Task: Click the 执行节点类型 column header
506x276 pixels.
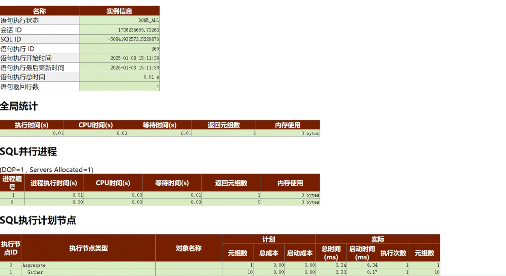Action: click(88, 248)
